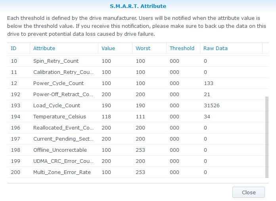
Task: Select the Power_Cycle_Count attribute row
Action: click(58, 83)
